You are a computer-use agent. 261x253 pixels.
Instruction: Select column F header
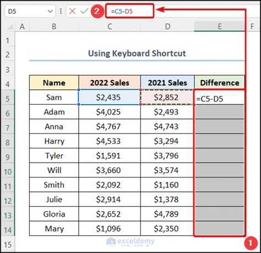tap(252, 26)
